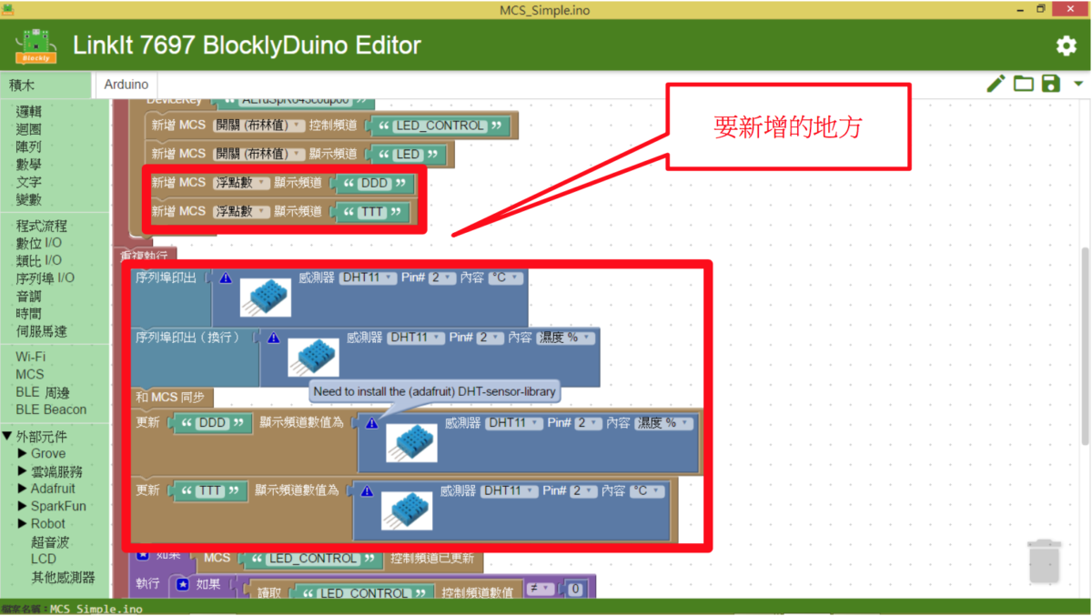Open the Pin# 2 dropdown in the TTT update block
1092x616 pixels.
point(583,490)
